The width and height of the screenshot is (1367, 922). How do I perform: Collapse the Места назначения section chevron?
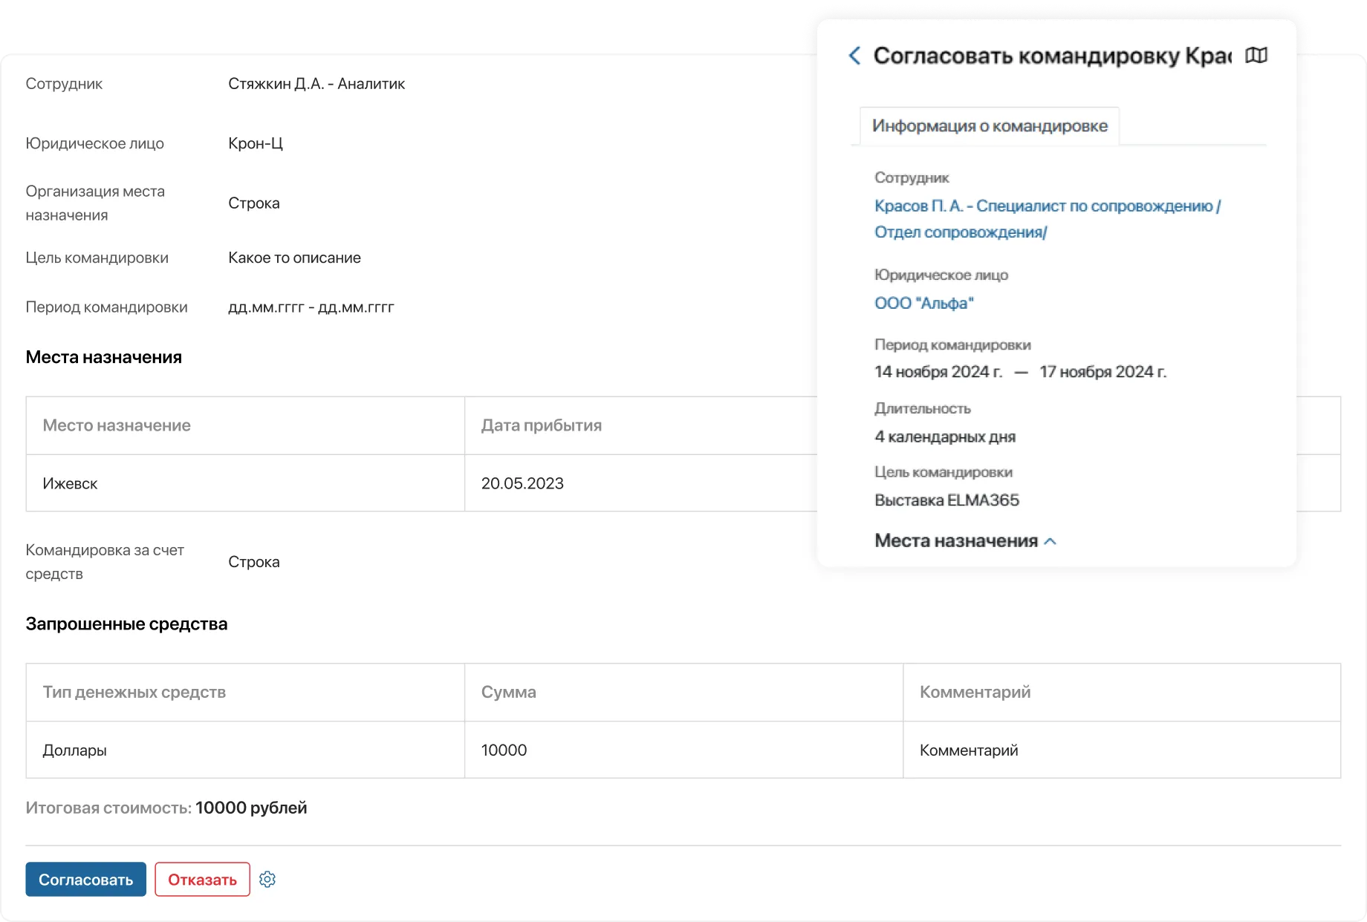[x=1050, y=541]
